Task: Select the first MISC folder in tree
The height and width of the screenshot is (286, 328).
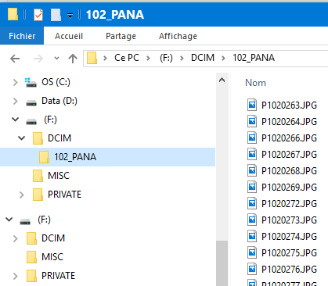Action: point(59,176)
